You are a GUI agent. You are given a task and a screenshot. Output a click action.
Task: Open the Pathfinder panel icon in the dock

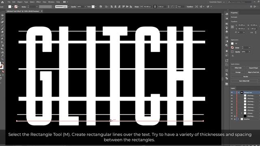click(227, 78)
